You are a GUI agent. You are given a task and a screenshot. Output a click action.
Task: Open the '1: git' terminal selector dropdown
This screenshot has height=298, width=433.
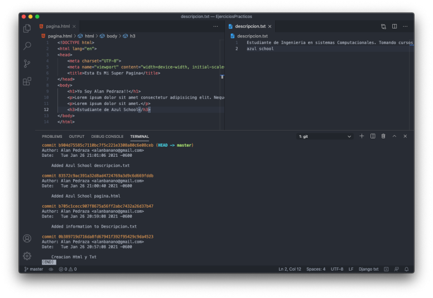coord(325,136)
